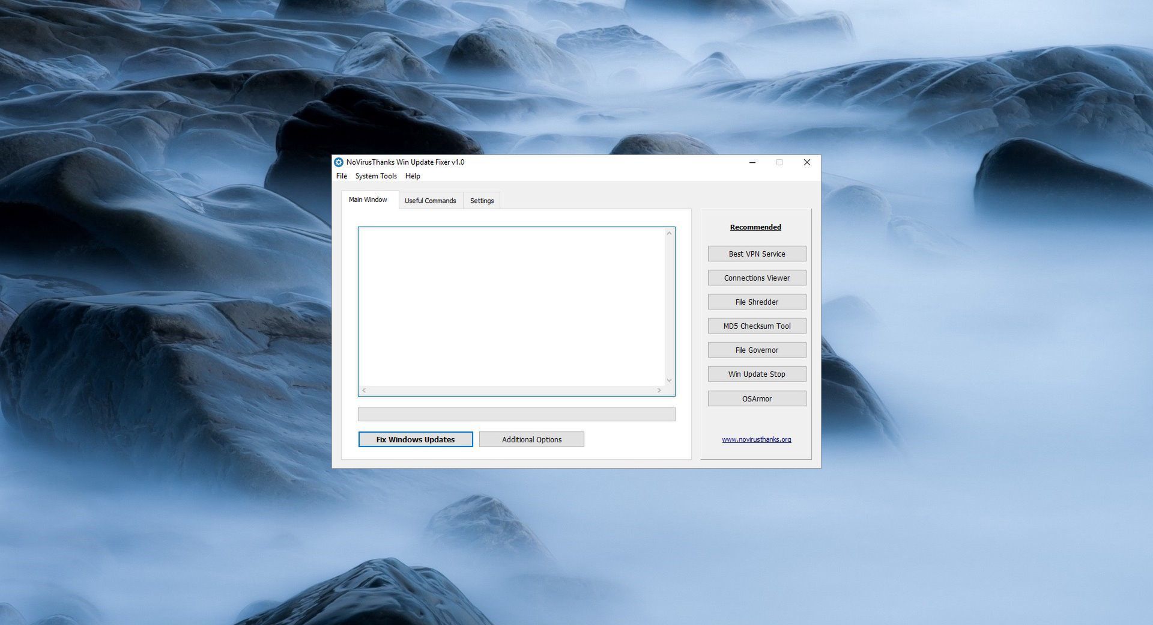
Task: Open Additional Options
Action: 531,439
